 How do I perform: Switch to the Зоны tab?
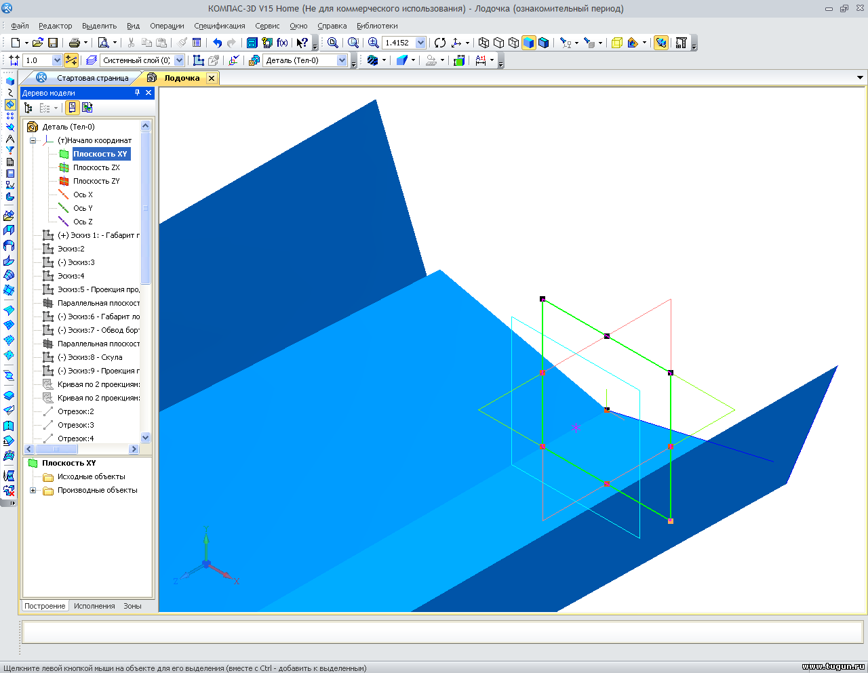132,606
